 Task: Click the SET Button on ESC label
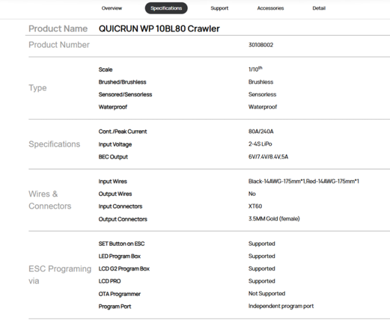click(x=122, y=244)
